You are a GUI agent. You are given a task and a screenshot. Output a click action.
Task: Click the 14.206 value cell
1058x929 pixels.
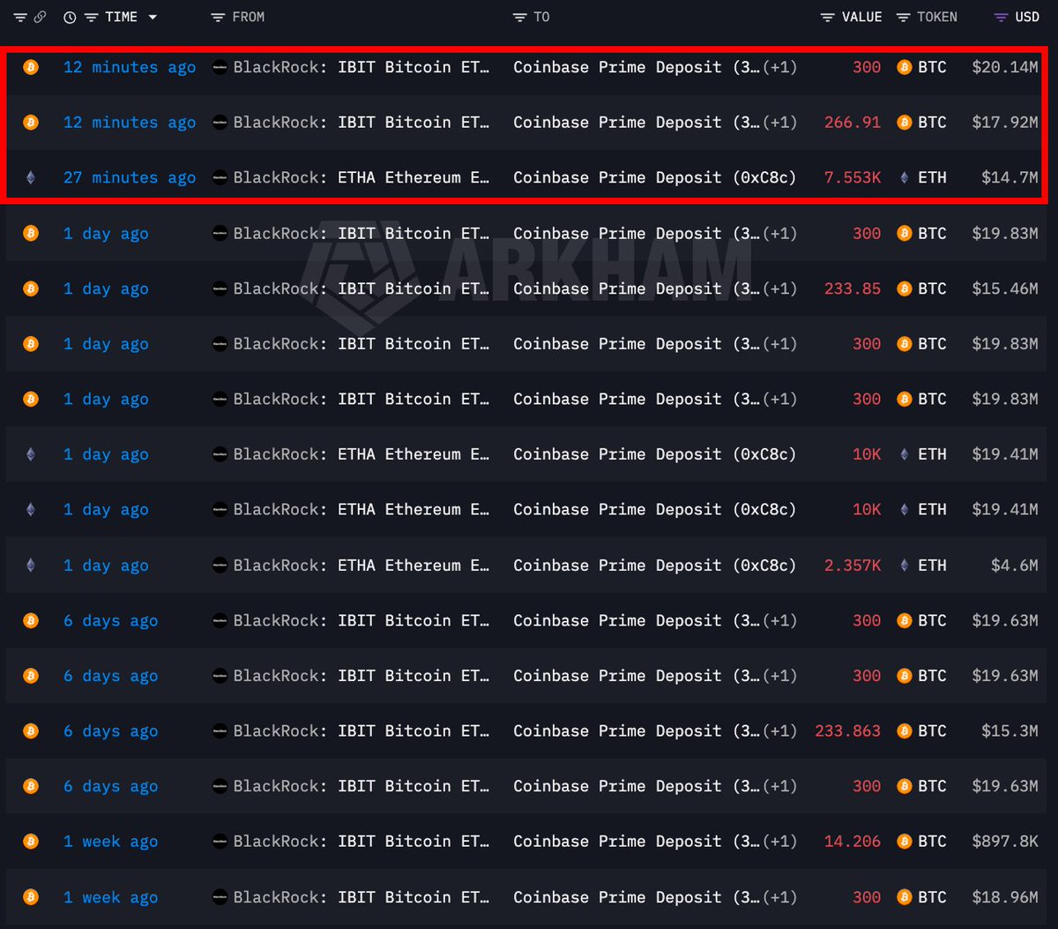point(853,842)
